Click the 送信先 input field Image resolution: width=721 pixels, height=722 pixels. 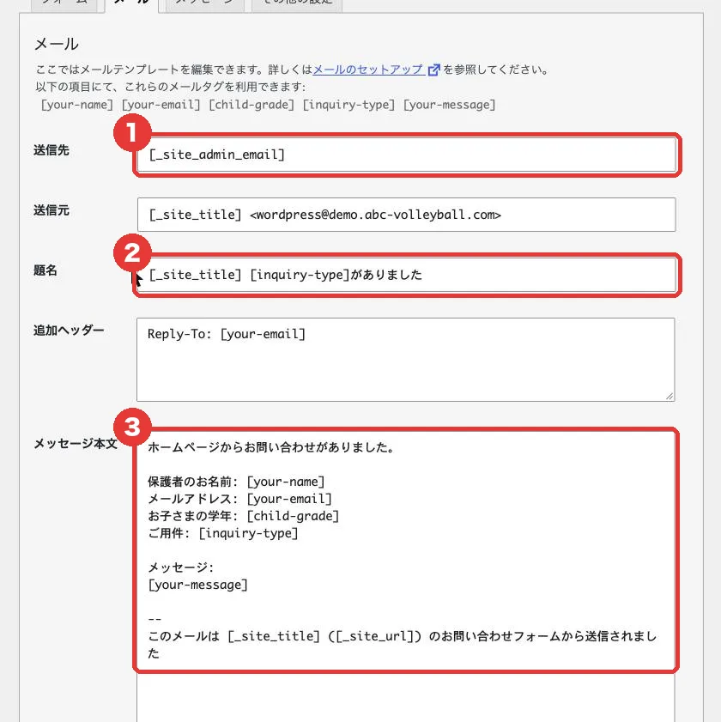406,155
